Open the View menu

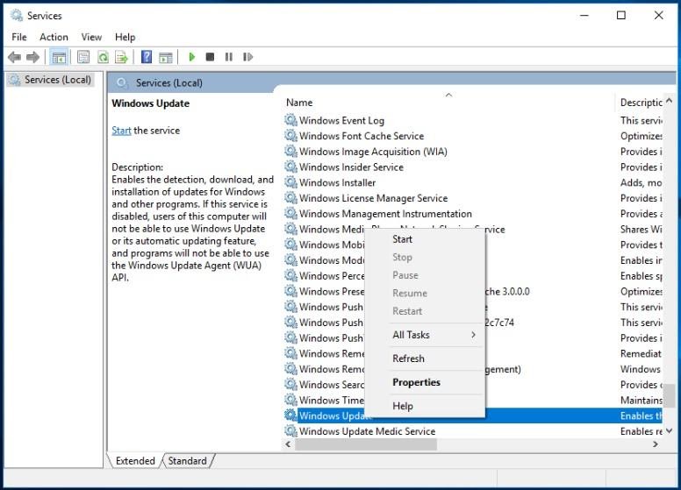[91, 38]
